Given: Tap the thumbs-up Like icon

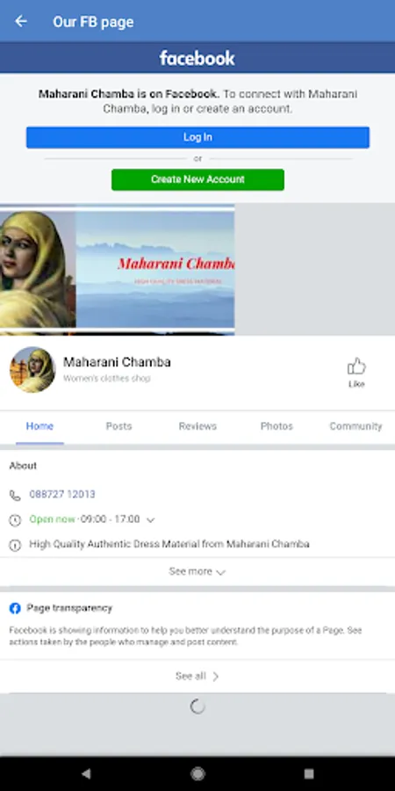Looking at the screenshot, I should (x=356, y=366).
